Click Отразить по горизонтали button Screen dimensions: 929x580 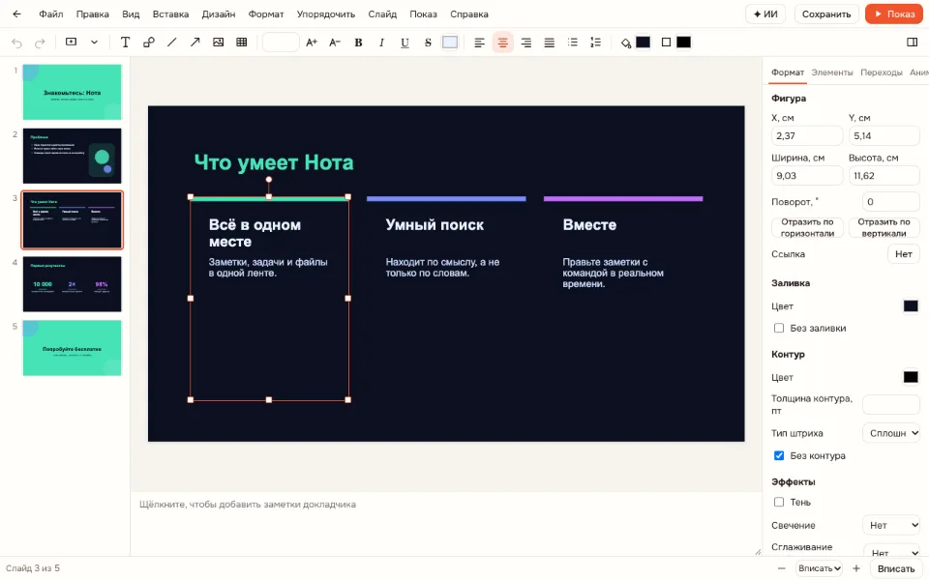807,228
